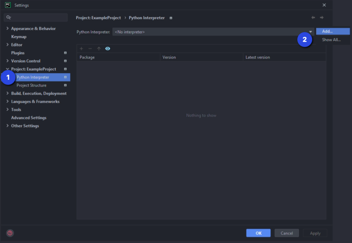The height and width of the screenshot is (243, 352).
Task: Click the uninstall package minus icon
Action: pos(90,49)
